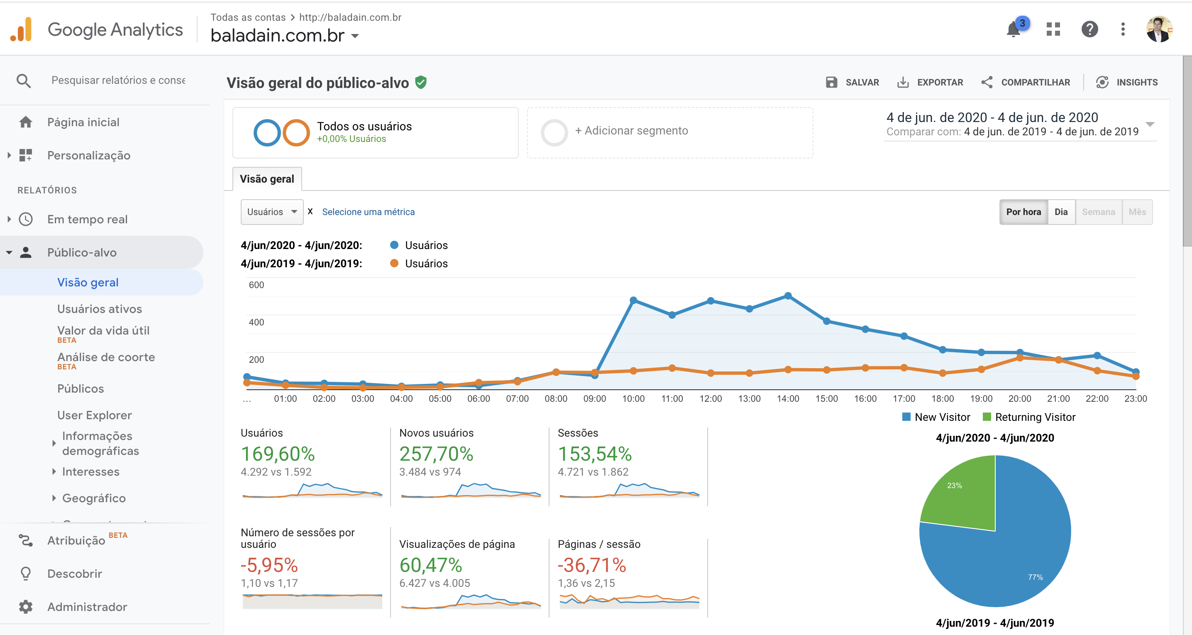Open Usuários ativos report
The image size is (1192, 635).
pyautogui.click(x=100, y=309)
